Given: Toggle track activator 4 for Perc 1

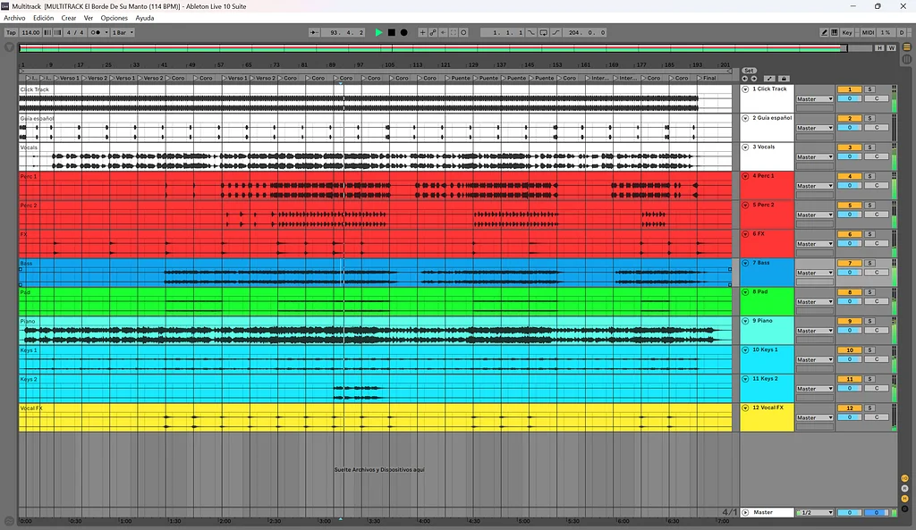Looking at the screenshot, I should click(x=850, y=176).
